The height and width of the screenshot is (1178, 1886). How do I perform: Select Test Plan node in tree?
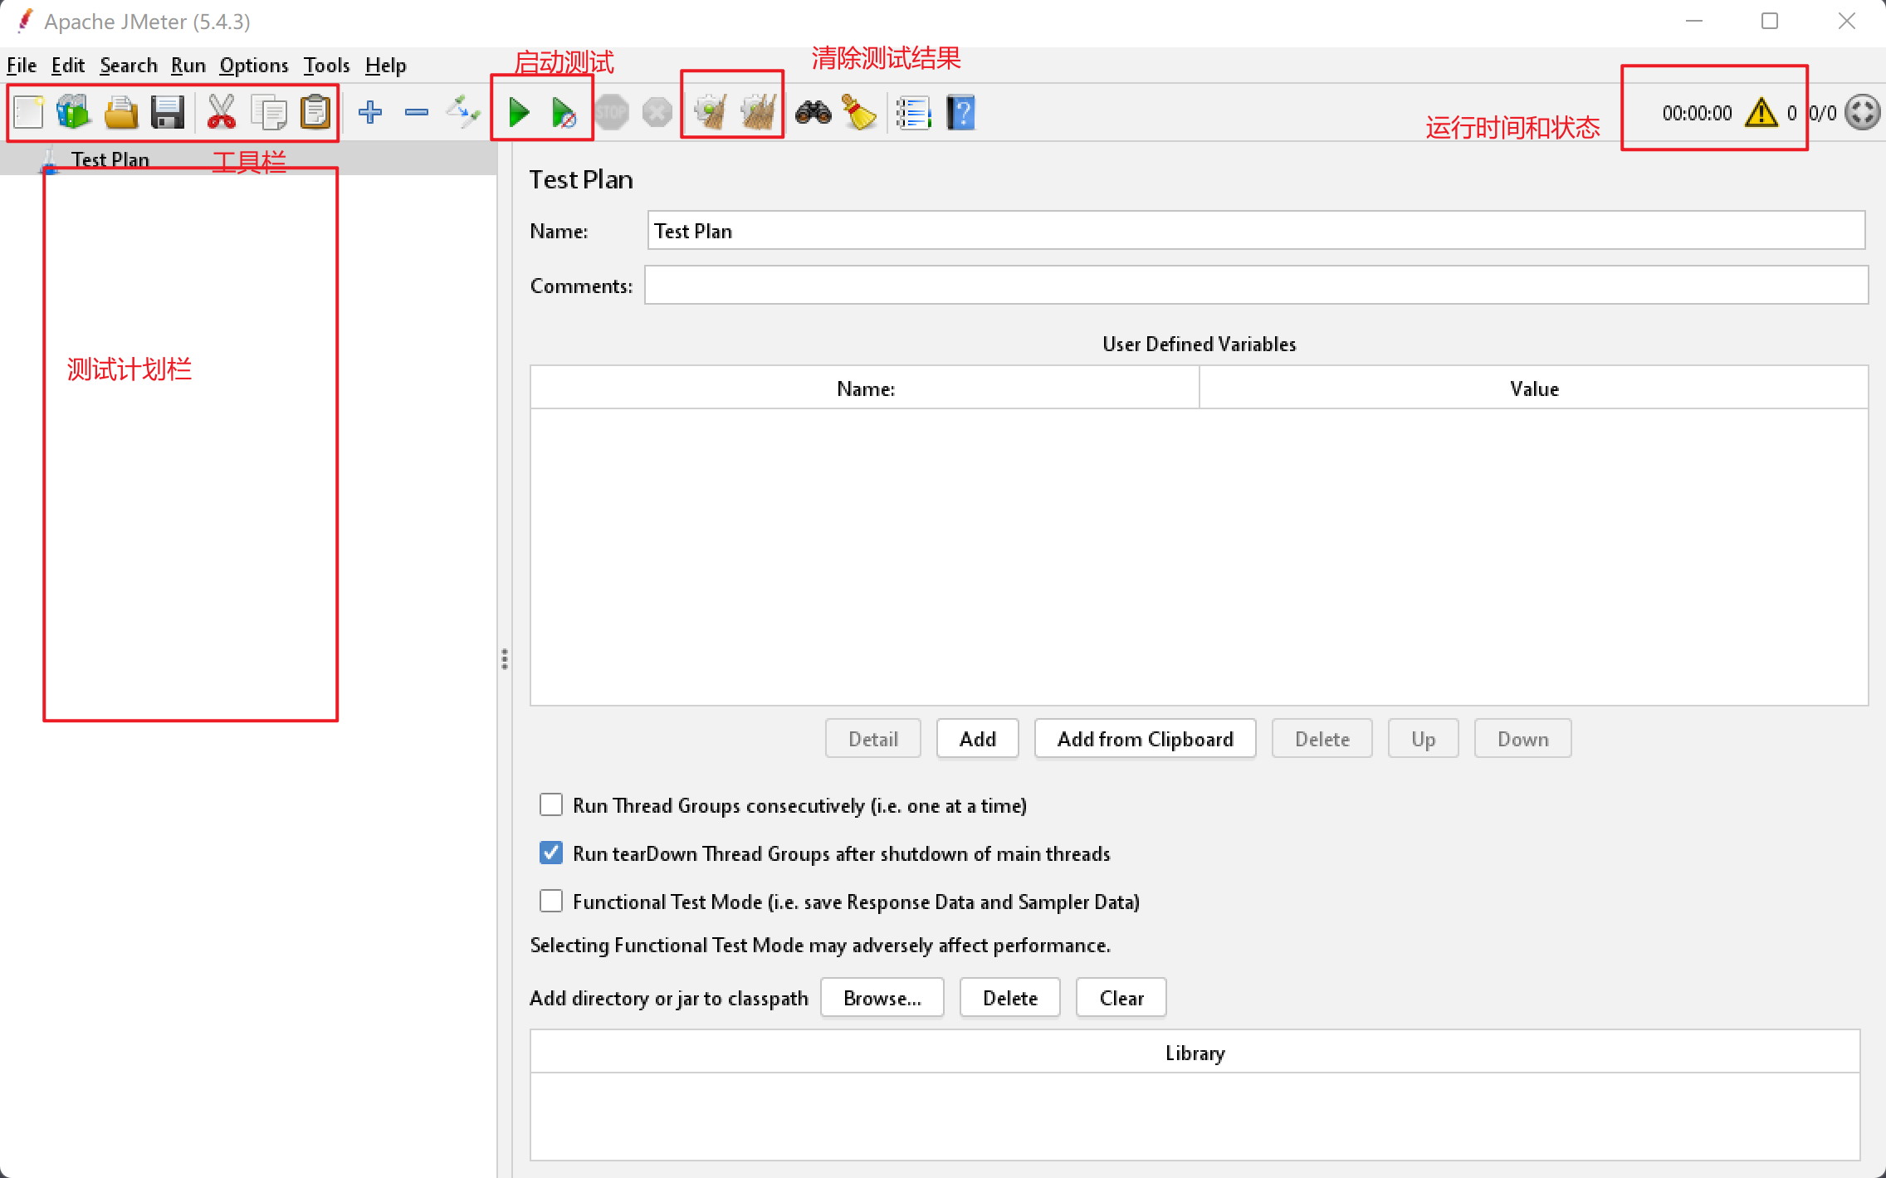110,159
